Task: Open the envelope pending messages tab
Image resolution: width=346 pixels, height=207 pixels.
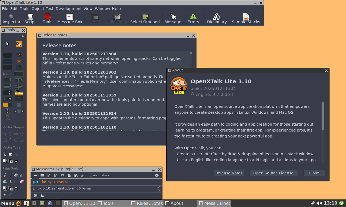Action: pos(62,175)
